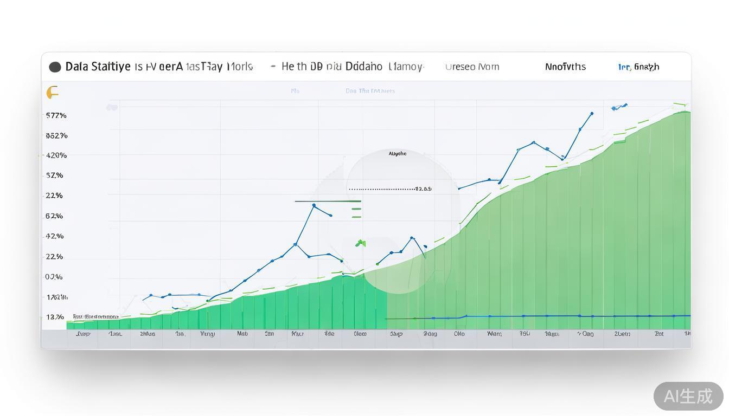This screenshot has height=416, width=729.
Task: Click the faint gray icon at chart top-left
Action: [112, 108]
